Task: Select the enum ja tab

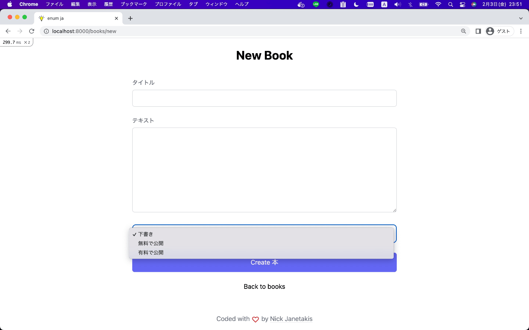Action: click(x=79, y=18)
